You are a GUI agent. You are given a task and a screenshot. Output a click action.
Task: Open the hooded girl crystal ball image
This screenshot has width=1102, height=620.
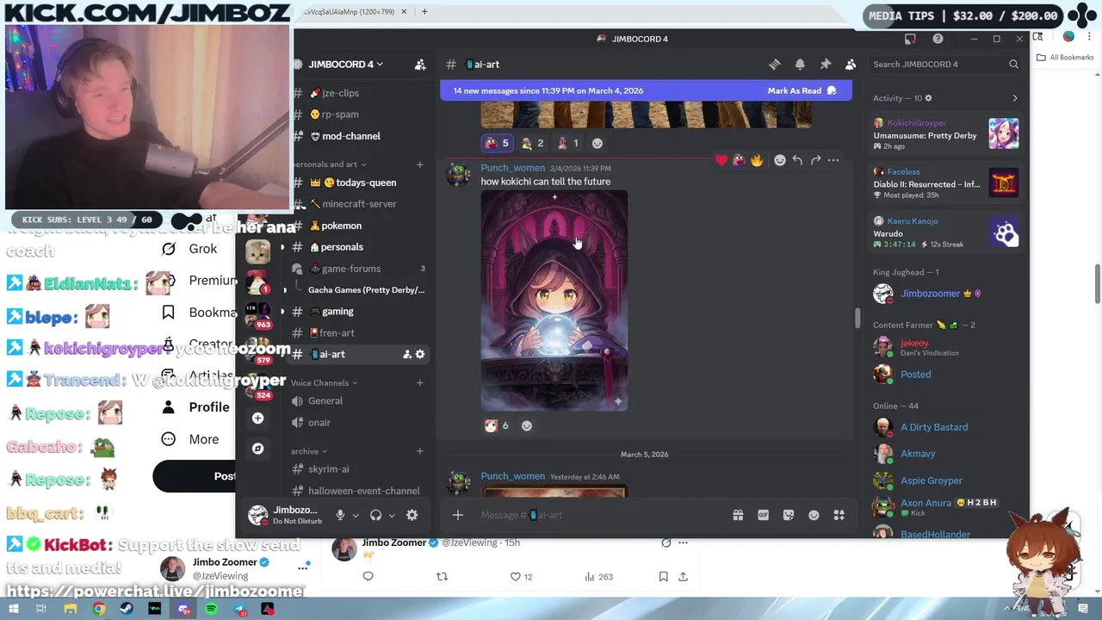[554, 301]
